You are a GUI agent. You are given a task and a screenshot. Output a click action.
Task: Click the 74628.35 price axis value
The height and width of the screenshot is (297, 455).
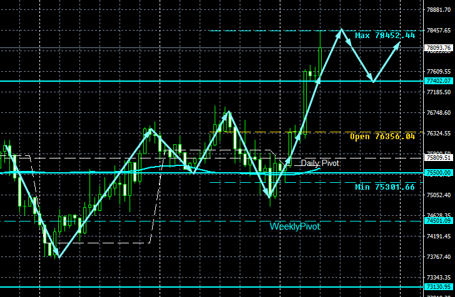[x=439, y=216]
